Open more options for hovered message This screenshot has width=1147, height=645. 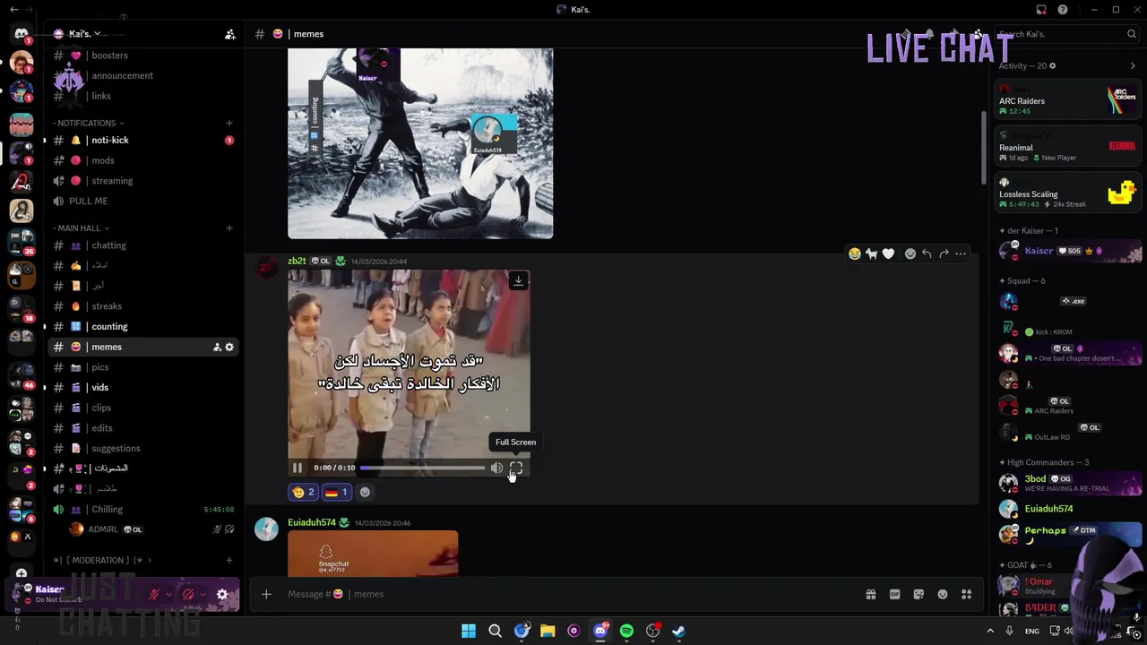point(961,254)
